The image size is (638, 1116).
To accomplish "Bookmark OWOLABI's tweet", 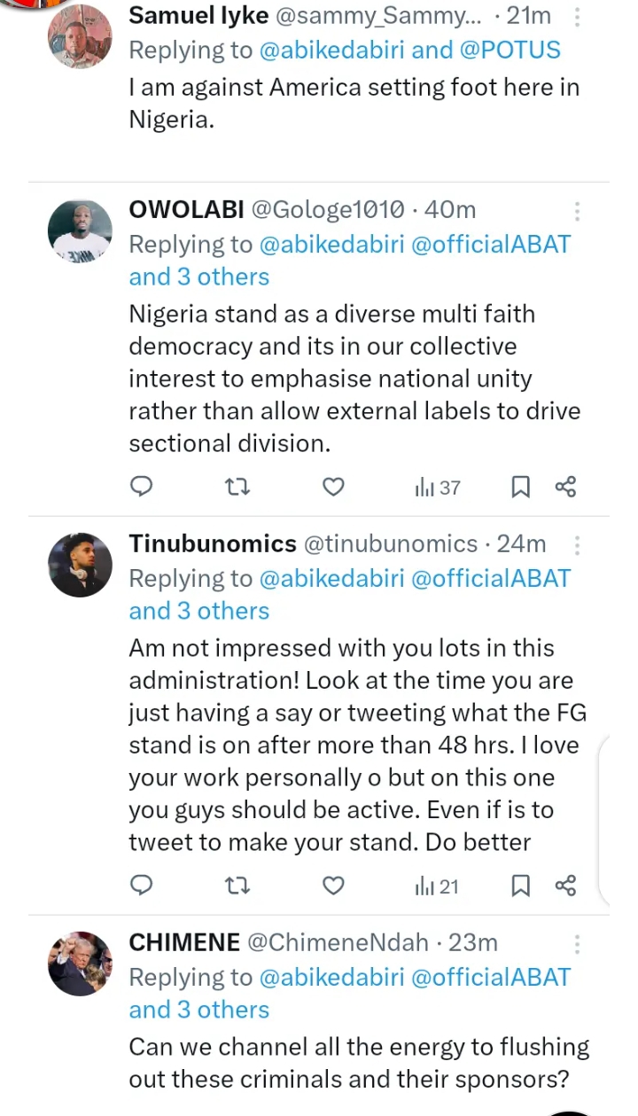I will coord(522,487).
